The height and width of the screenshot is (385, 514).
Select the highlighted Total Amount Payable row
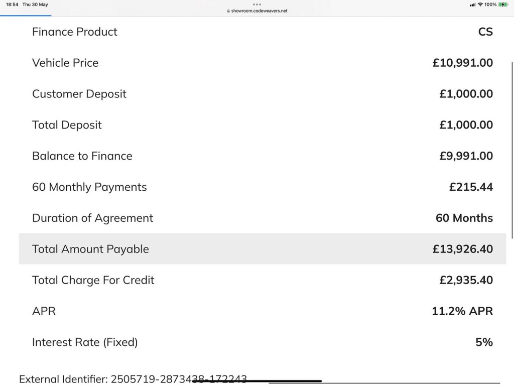point(262,249)
